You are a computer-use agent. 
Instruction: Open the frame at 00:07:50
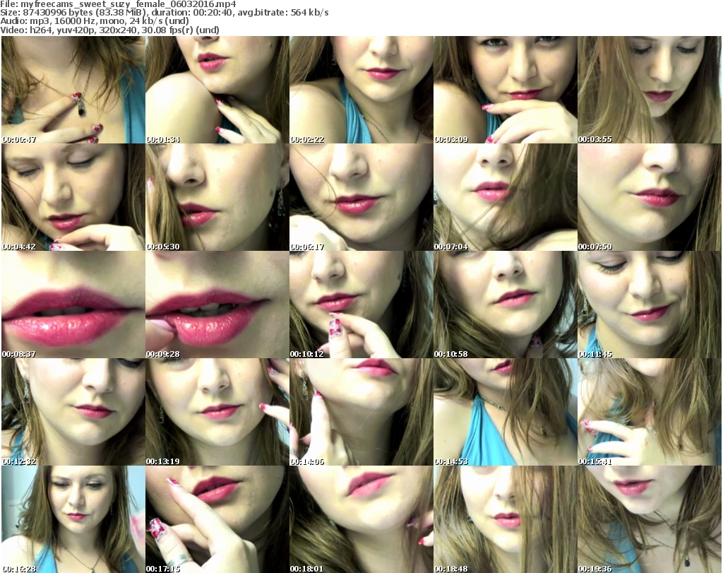650,197
